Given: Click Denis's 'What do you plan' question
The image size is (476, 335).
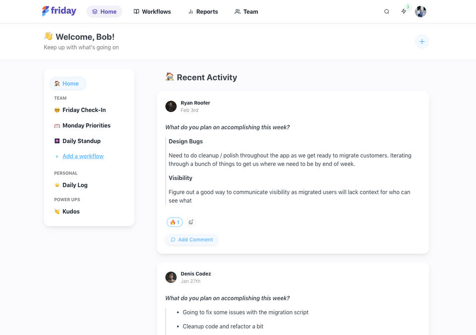Looking at the screenshot, I should (x=228, y=298).
